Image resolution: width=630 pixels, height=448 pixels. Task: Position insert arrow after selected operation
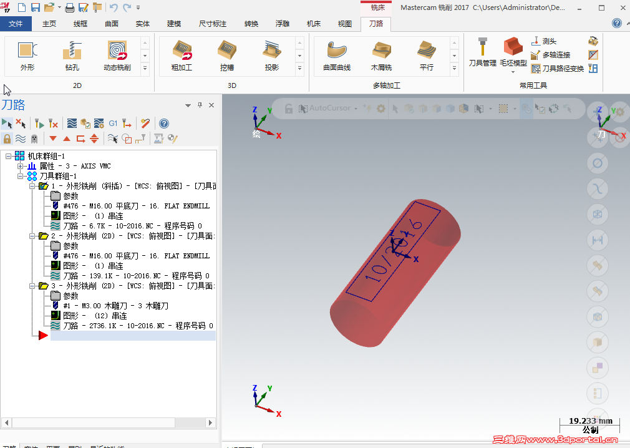point(80,139)
